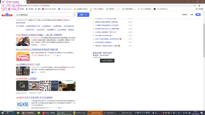Image resolution: width=205 pixels, height=115 pixels.
Task: Reload the page
Action: click(9, 5)
